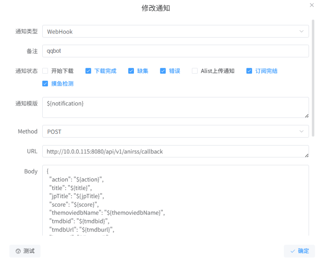Click the gauge icon in 测试 button
Screen dimensions: 318x262
pyautogui.click(x=18, y=251)
